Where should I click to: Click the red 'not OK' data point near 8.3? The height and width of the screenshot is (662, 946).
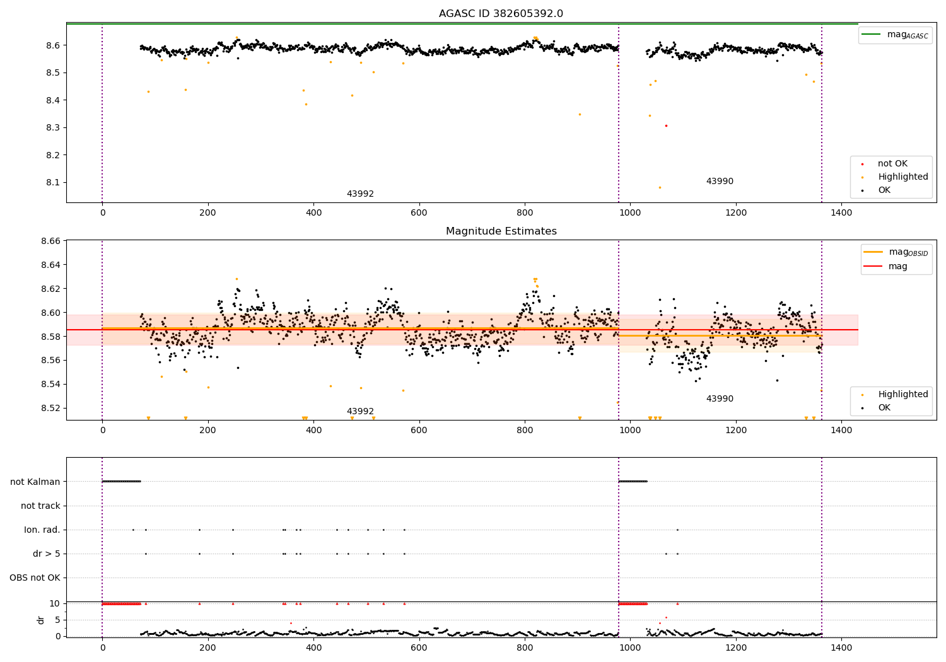(666, 125)
